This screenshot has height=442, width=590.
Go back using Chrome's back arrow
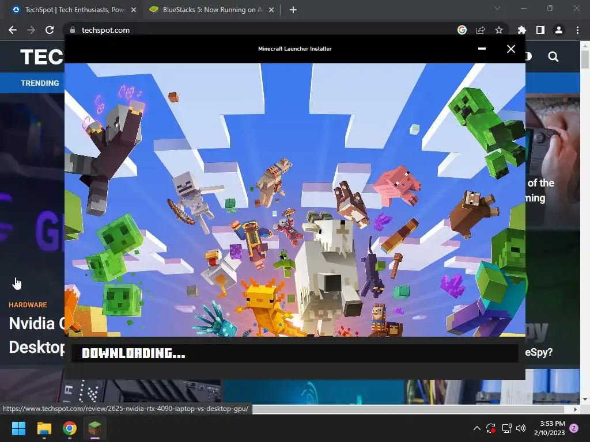point(13,30)
